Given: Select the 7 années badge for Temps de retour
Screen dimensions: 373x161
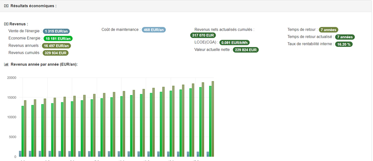Looking at the screenshot, I should 329,30.
